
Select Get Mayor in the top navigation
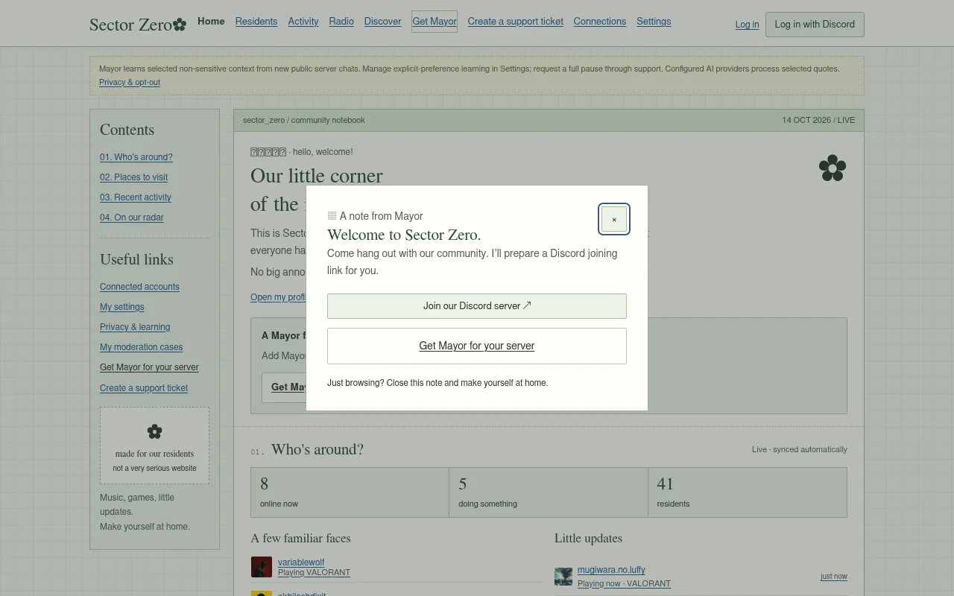point(435,22)
